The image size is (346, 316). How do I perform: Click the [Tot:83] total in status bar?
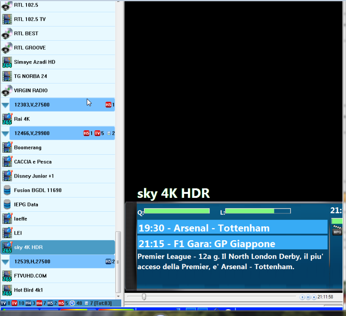(103, 303)
